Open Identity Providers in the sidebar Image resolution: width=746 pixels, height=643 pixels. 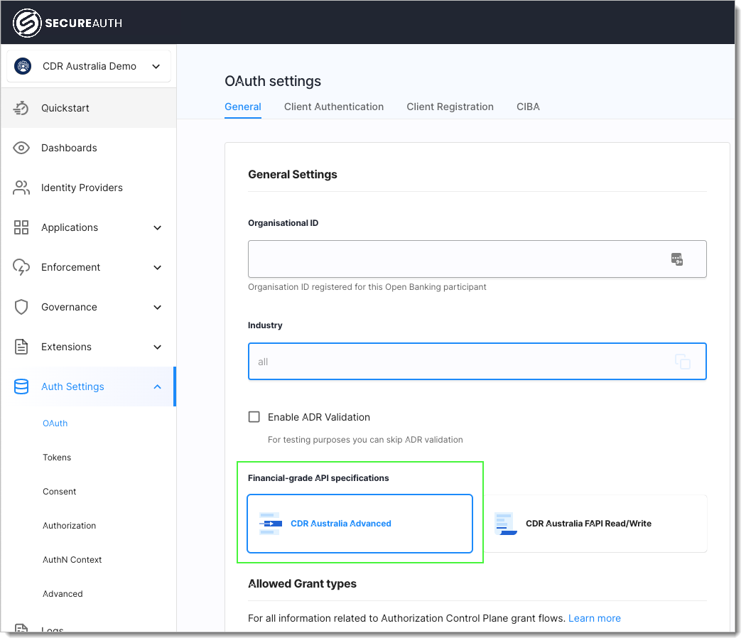[x=89, y=188]
